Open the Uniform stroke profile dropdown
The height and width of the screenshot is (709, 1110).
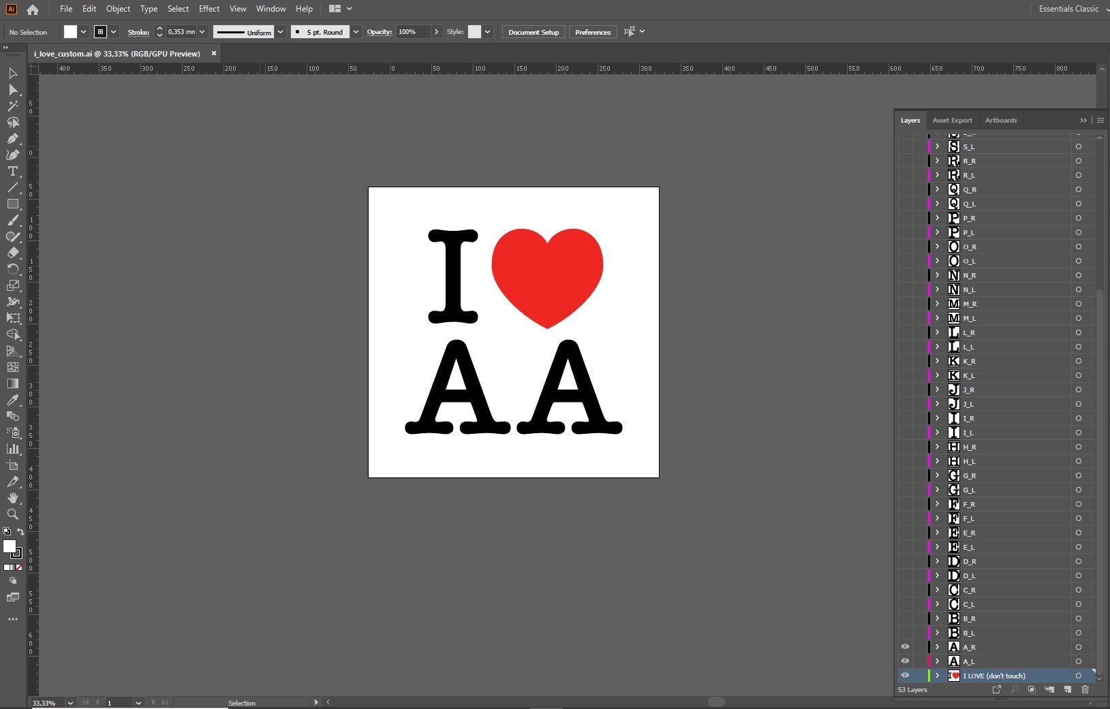point(280,32)
